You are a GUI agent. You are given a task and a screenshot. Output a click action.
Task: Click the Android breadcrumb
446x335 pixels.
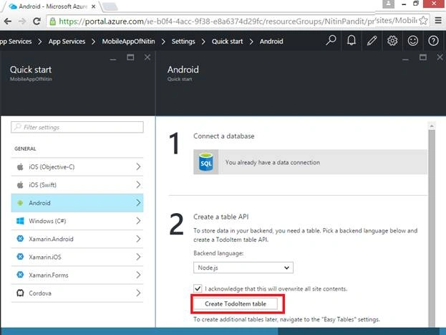coord(271,42)
